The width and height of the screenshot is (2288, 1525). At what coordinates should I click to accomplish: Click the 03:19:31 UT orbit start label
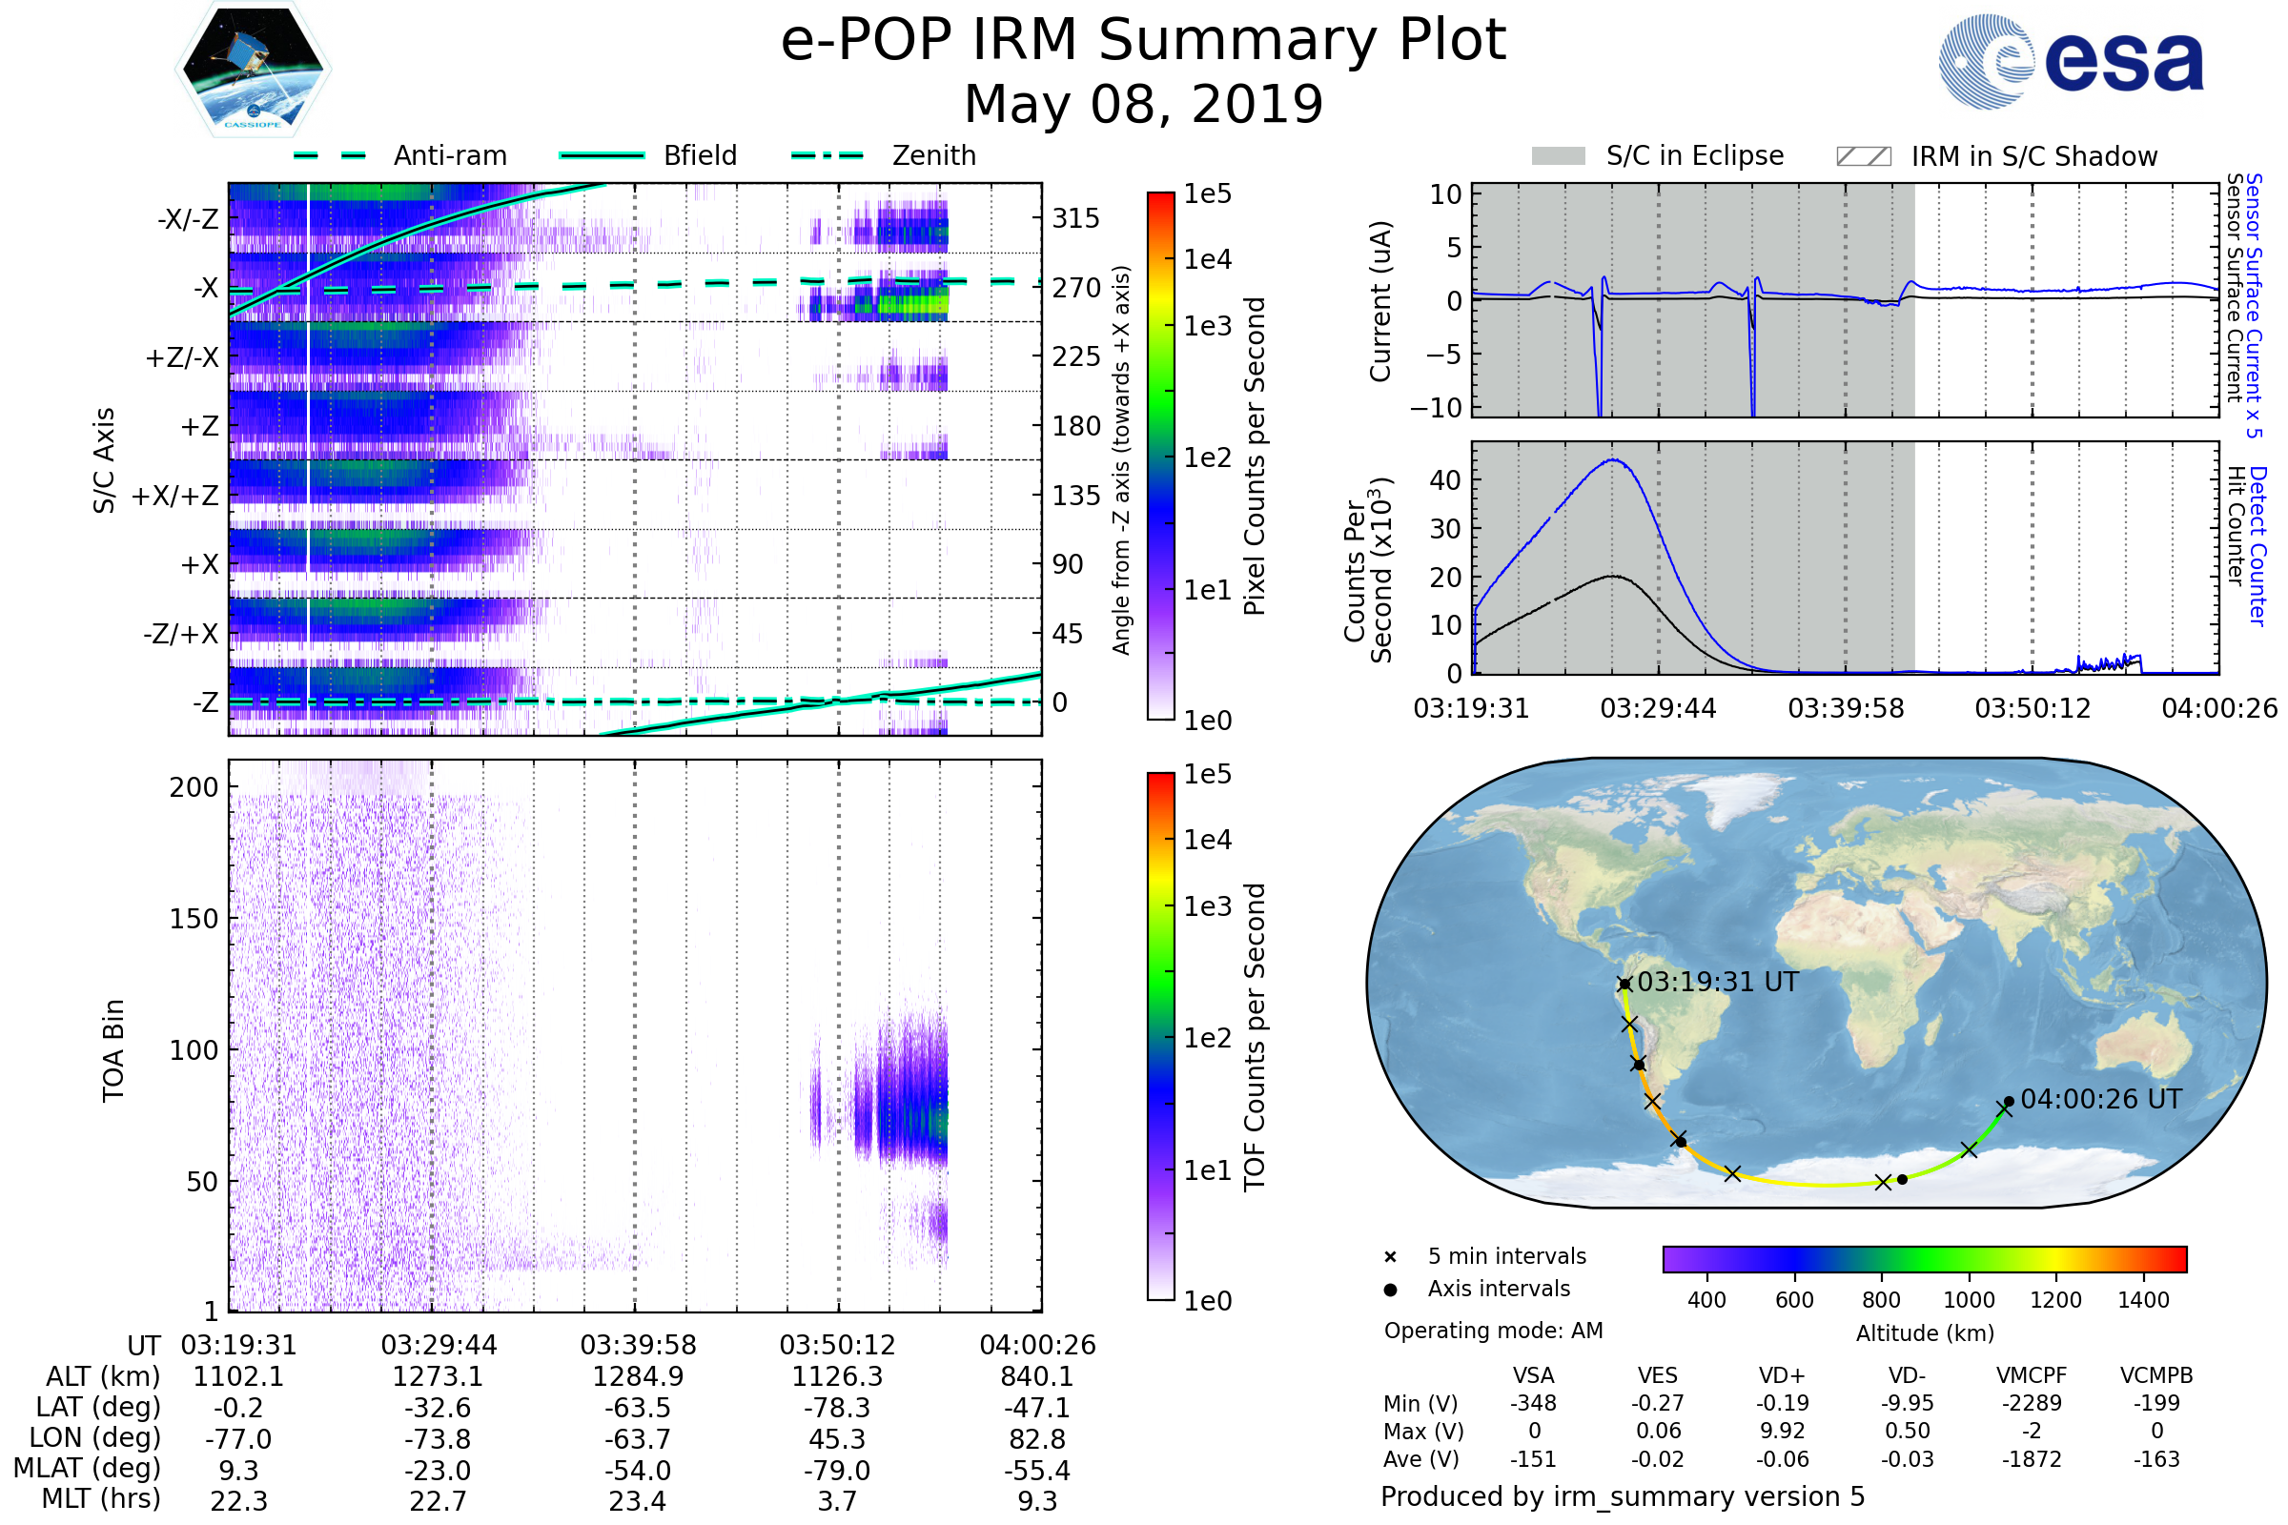click(x=1718, y=983)
